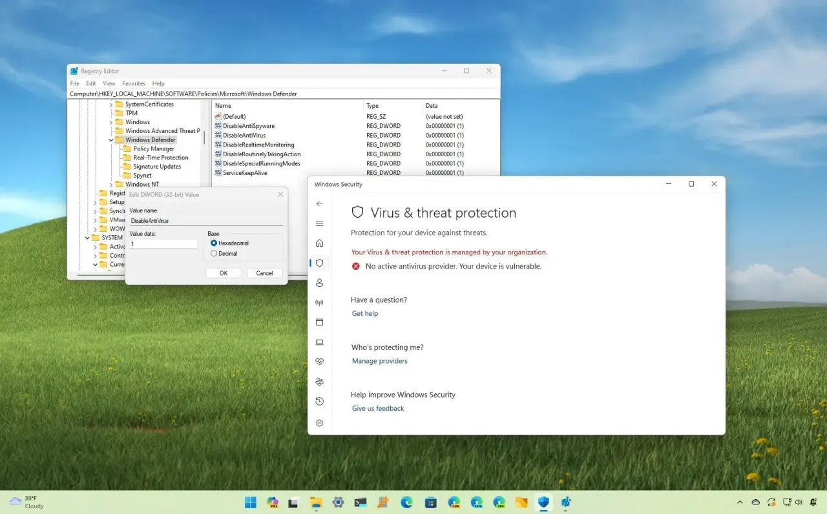Collapse the SYSTEM tree node
The width and height of the screenshot is (827, 514).
tap(87, 237)
